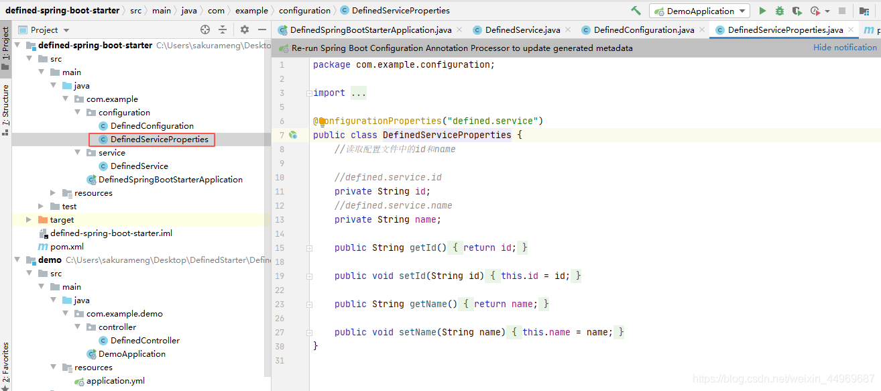Open the DemoApplication run configuration dropdown

point(699,11)
